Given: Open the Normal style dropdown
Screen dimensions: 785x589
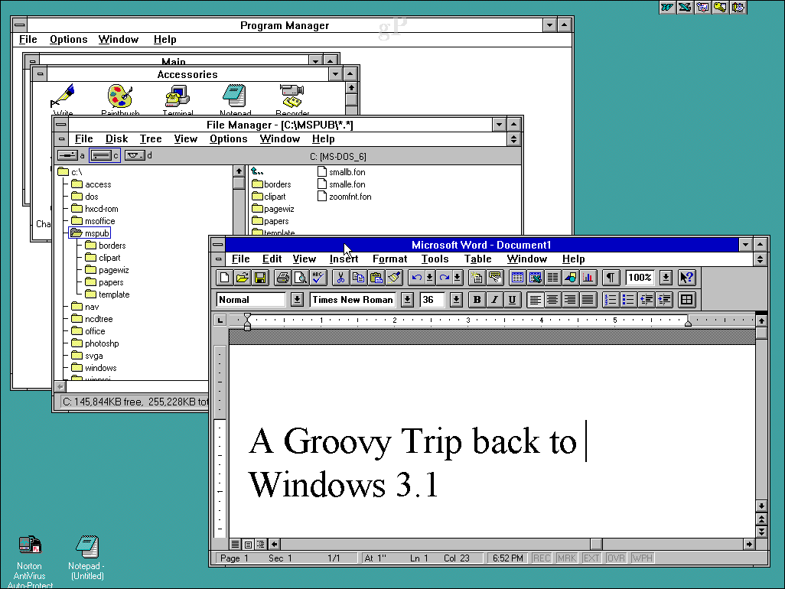Looking at the screenshot, I should 297,299.
